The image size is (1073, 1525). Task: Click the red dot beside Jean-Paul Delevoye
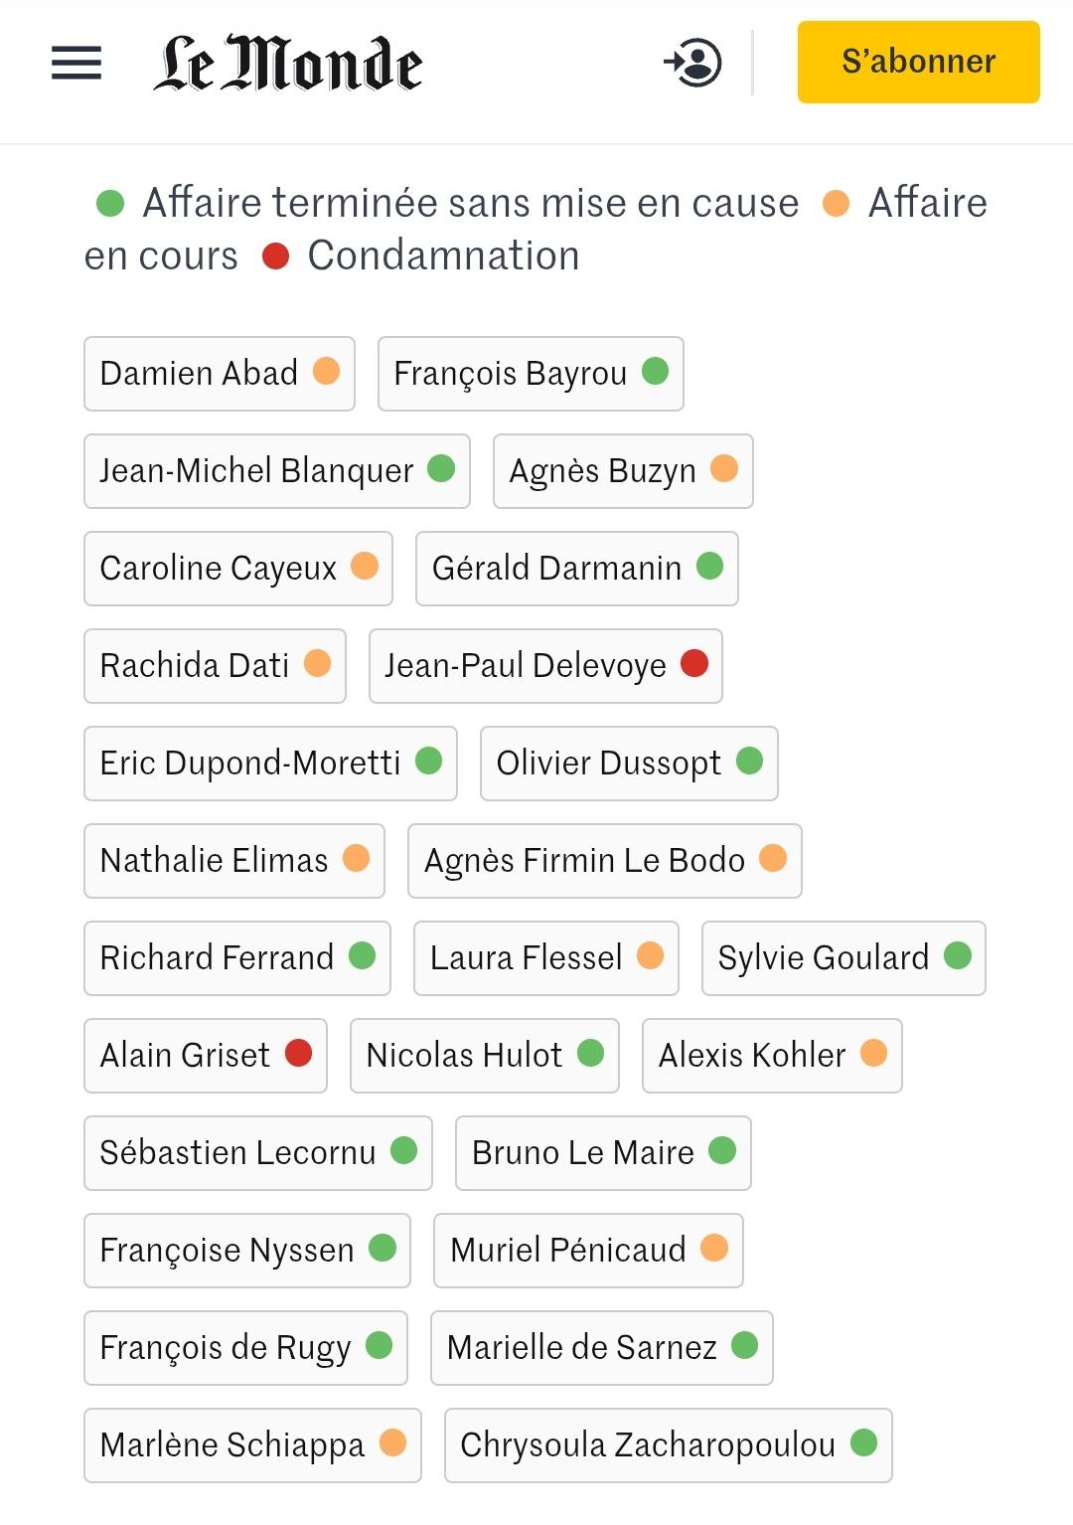coord(694,663)
